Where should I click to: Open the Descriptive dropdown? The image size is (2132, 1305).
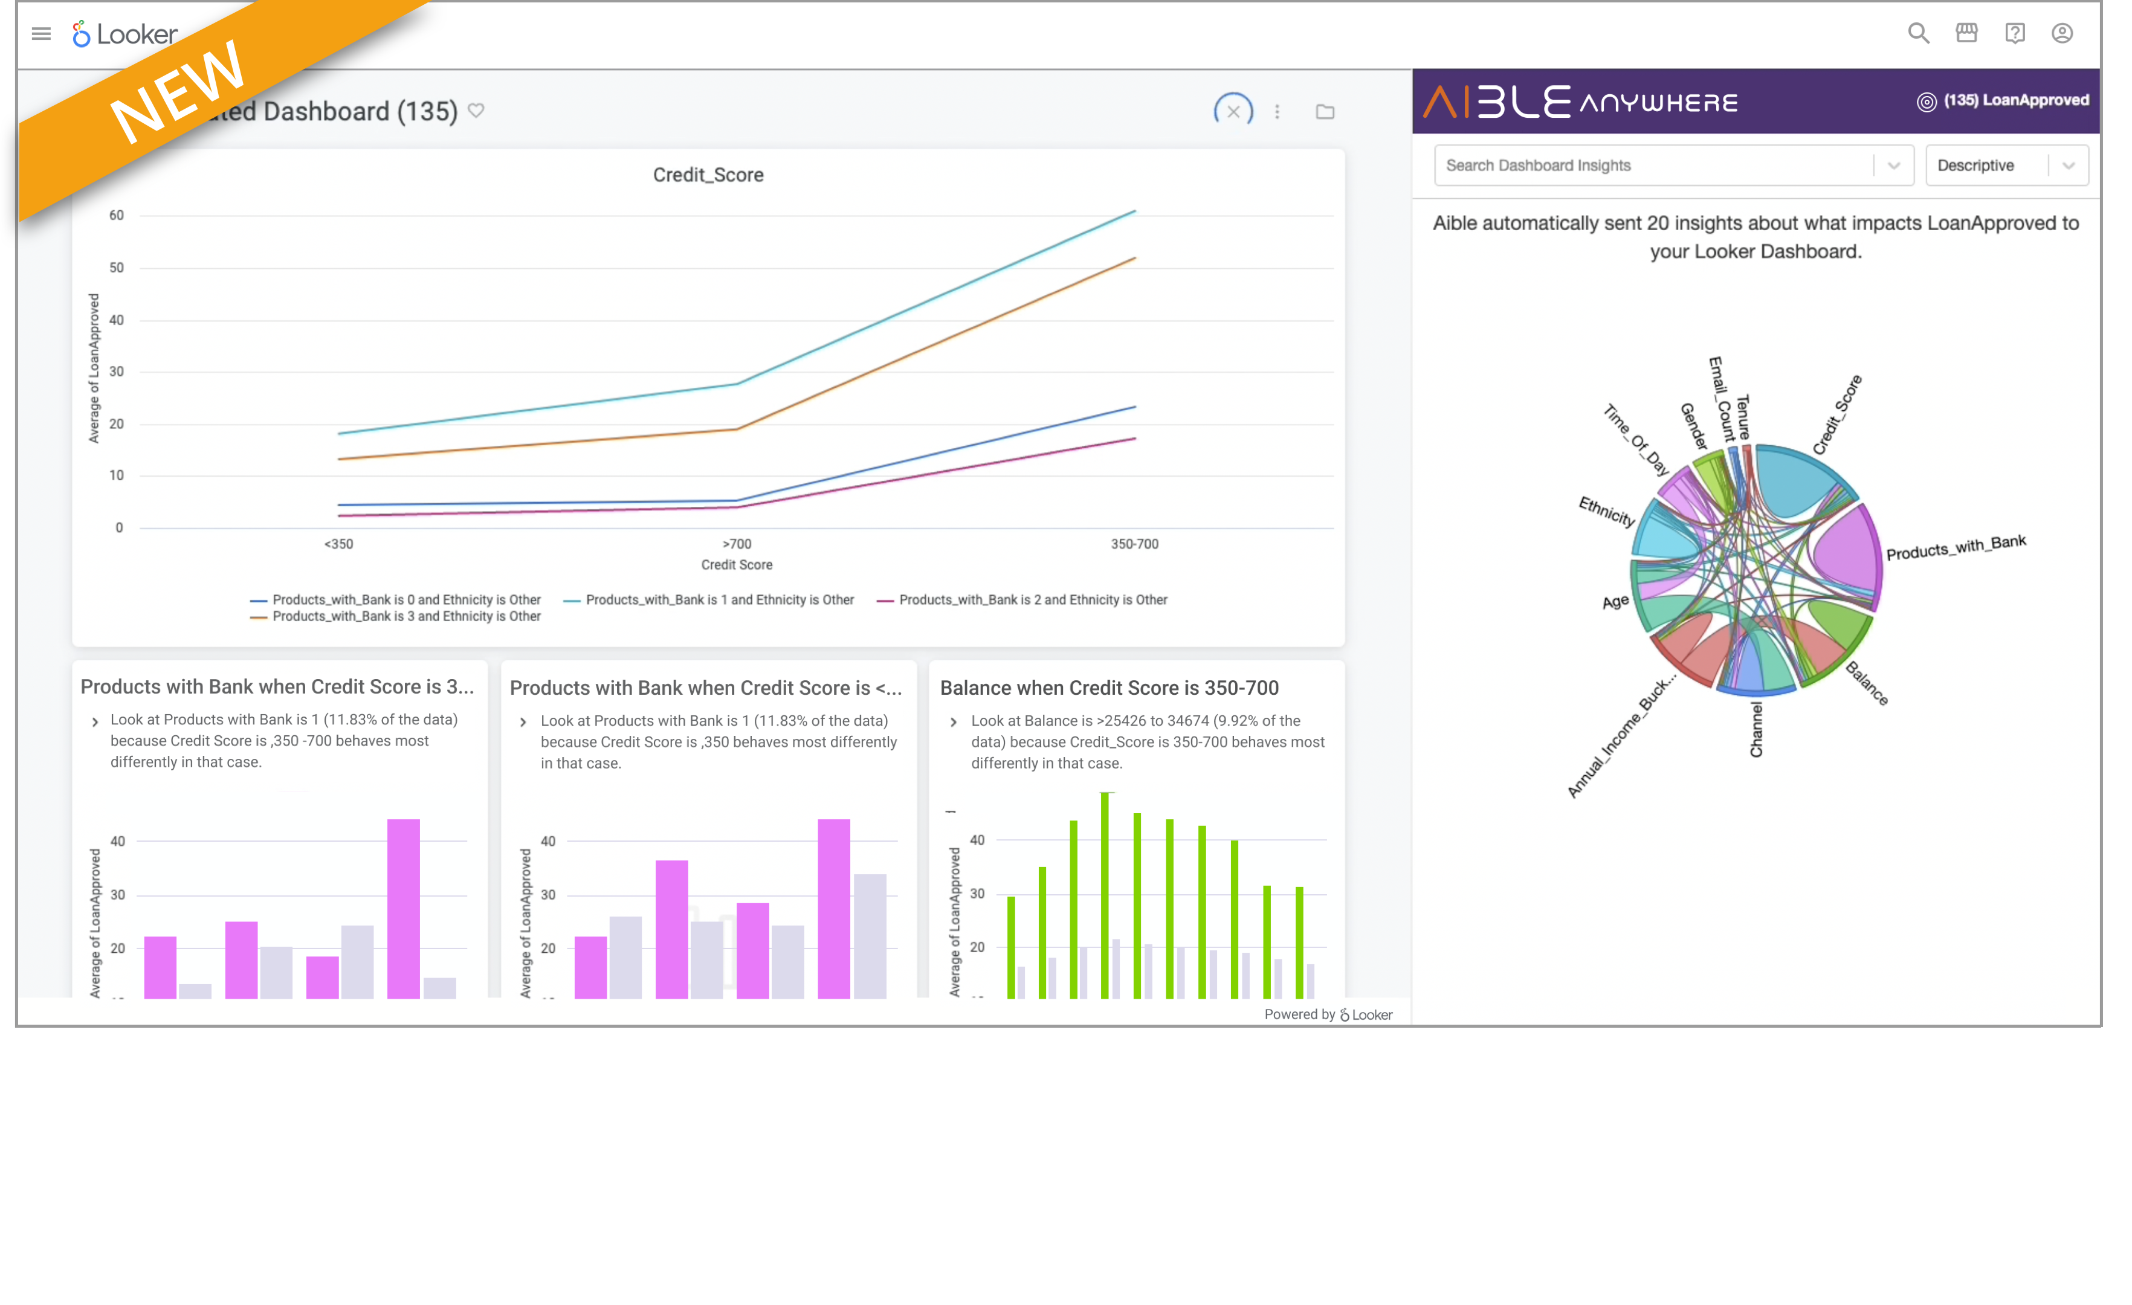(2006, 165)
